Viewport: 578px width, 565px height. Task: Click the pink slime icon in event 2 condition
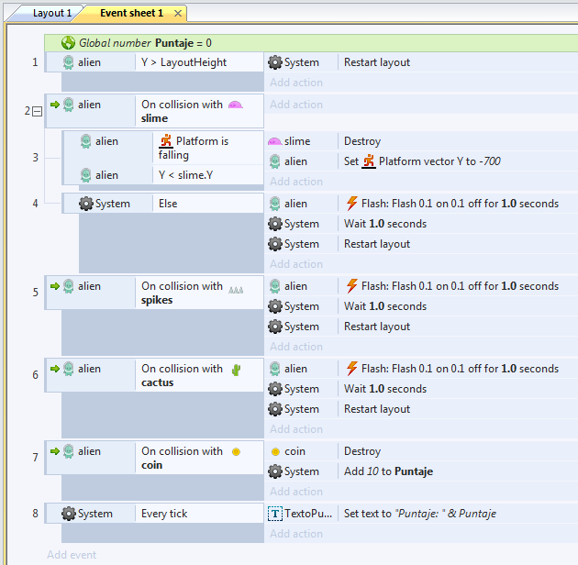coord(236,105)
